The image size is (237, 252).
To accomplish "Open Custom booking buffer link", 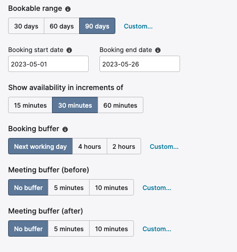I will pos(164,147).
